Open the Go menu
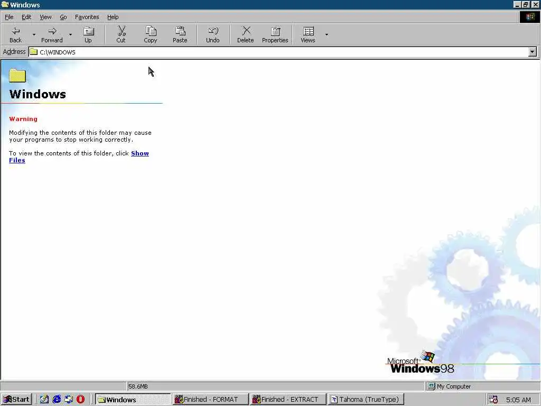541x406 pixels. (x=63, y=17)
